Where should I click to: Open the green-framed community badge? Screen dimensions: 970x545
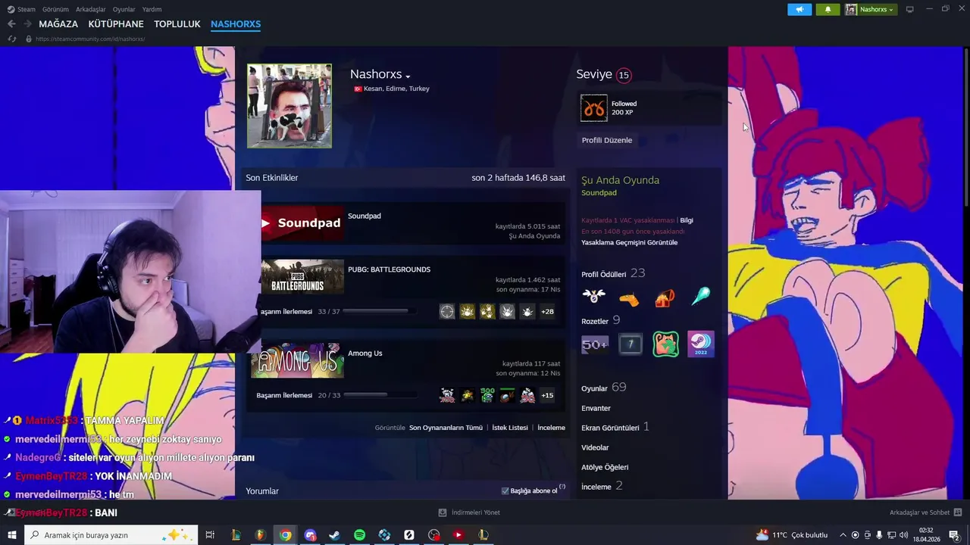click(x=665, y=344)
